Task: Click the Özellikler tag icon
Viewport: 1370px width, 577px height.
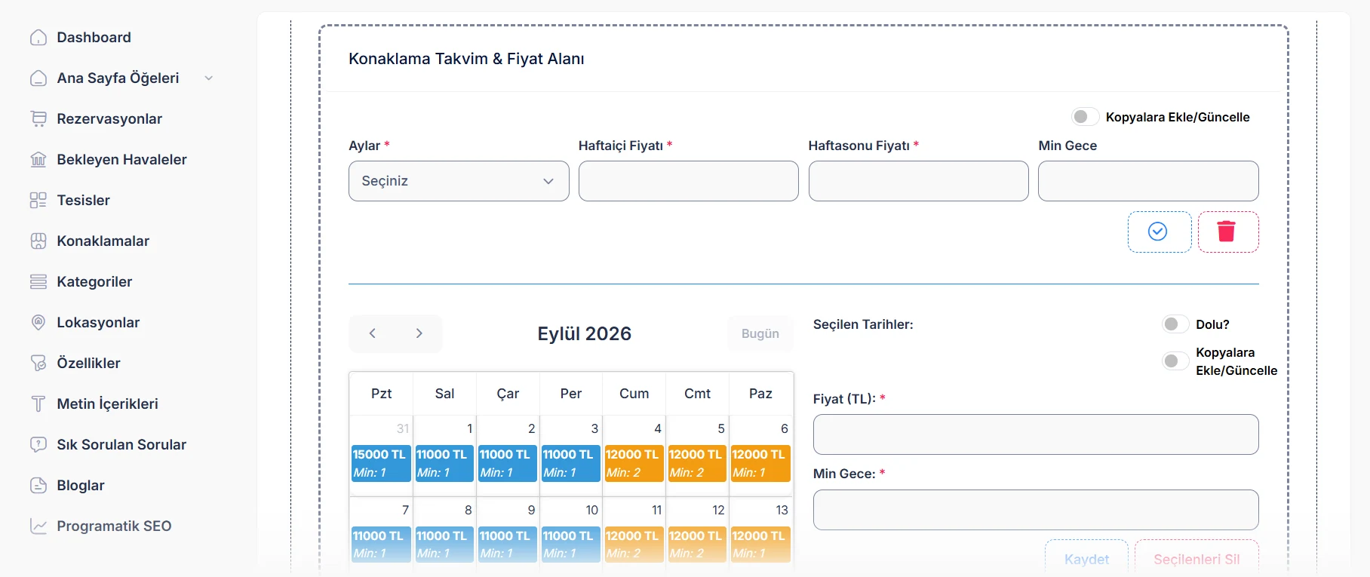Action: [38, 364]
